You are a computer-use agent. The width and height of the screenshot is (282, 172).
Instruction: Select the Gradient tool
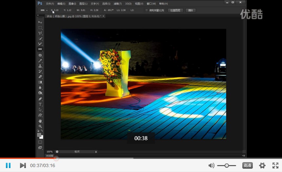tap(40, 82)
